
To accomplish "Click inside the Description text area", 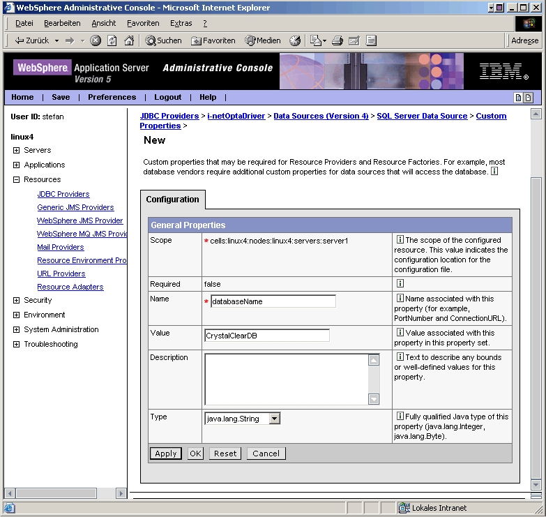I will [x=286, y=380].
